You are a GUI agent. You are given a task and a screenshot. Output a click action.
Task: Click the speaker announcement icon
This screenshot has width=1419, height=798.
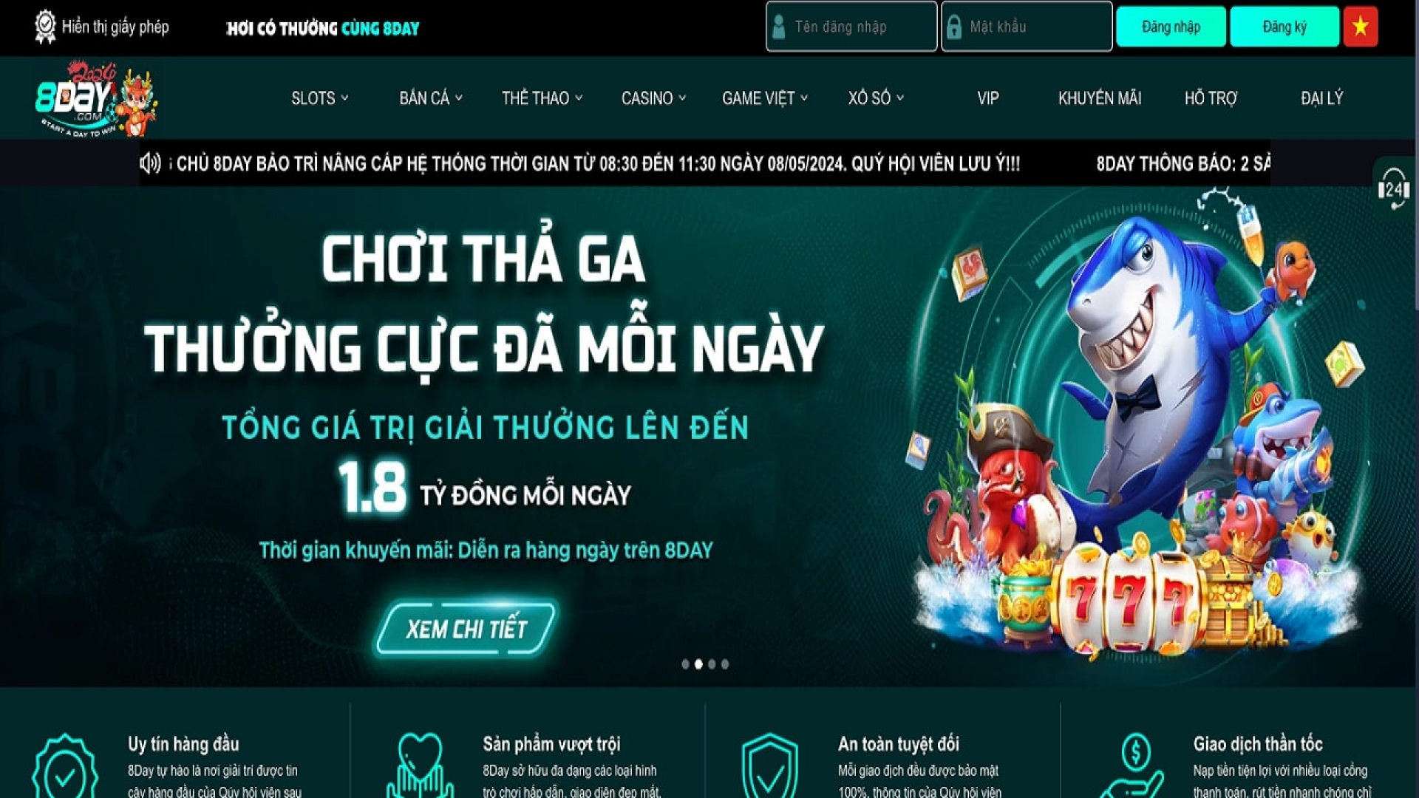pyautogui.click(x=150, y=163)
